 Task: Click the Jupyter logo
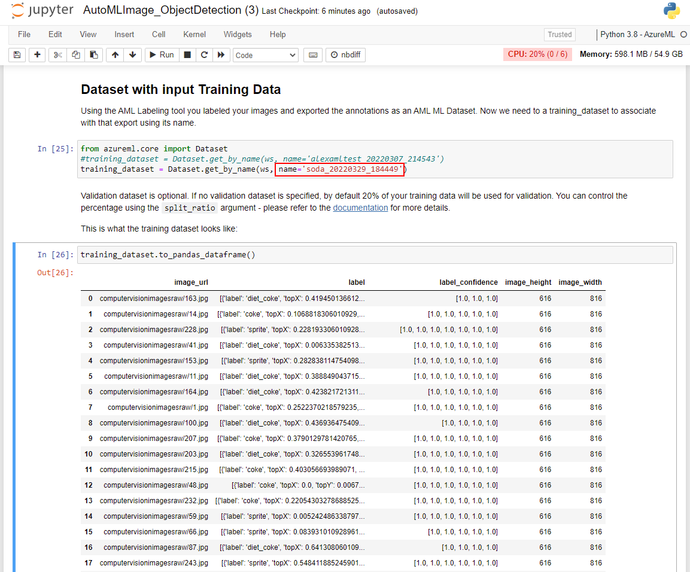click(42, 11)
